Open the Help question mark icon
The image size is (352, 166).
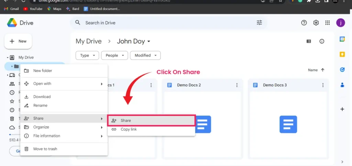(304, 23)
